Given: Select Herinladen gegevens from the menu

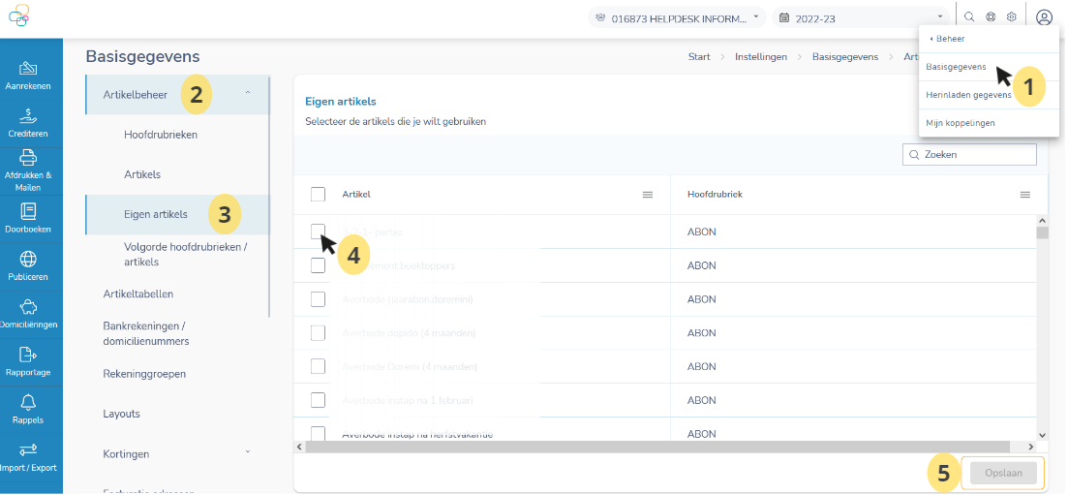Looking at the screenshot, I should tap(968, 95).
